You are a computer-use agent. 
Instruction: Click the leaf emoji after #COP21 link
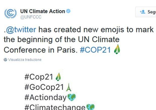[117, 49]
